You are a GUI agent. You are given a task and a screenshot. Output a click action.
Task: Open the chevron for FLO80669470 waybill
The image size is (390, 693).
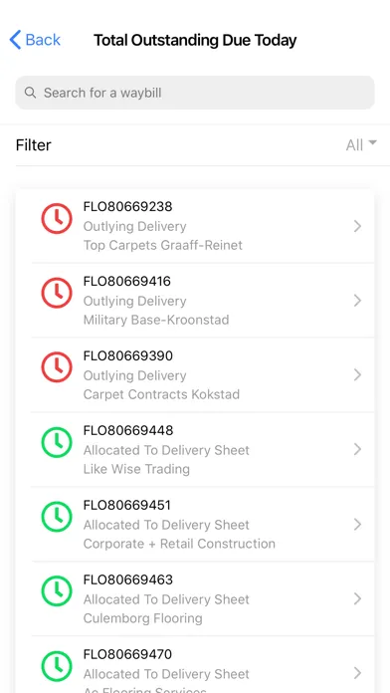click(357, 673)
